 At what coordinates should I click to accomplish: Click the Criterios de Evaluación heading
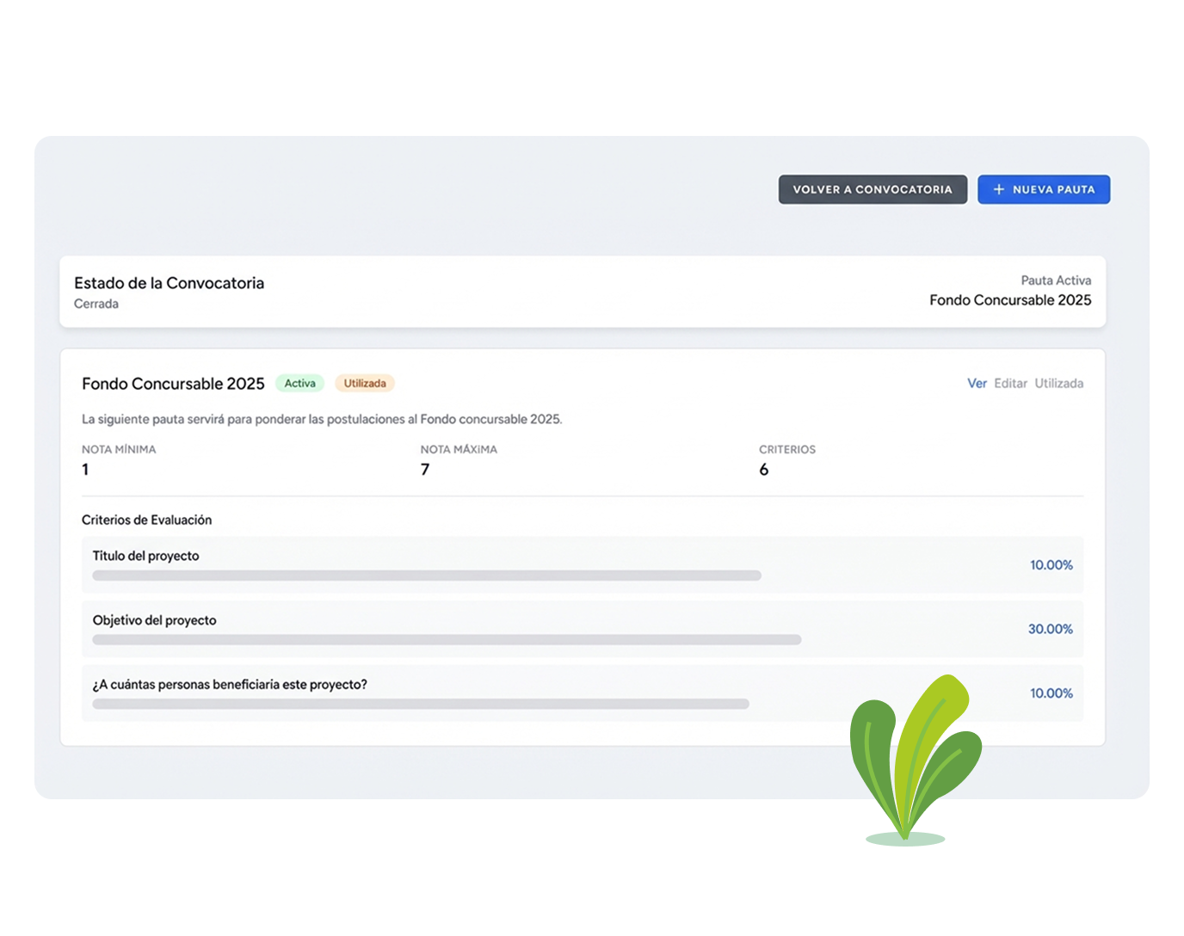[146, 520]
